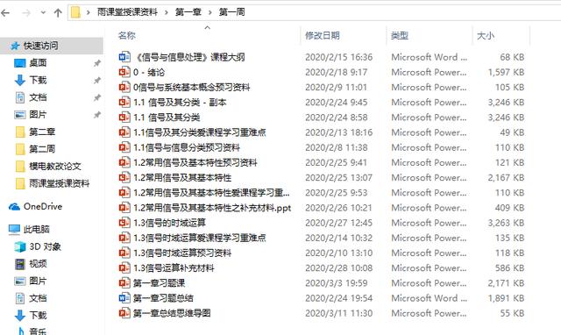Select file 《信号与信息处理》课程大纲
The width and height of the screenshot is (561, 335).
coord(189,57)
